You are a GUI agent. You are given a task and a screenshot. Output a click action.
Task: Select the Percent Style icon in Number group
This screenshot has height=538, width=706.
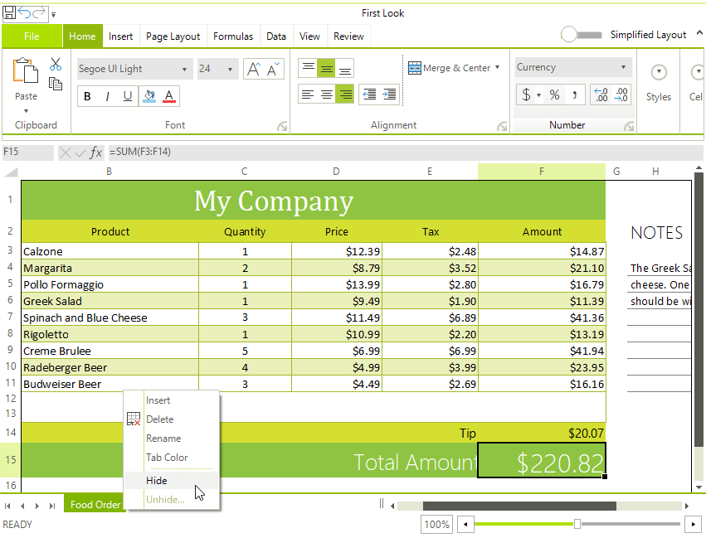(553, 95)
